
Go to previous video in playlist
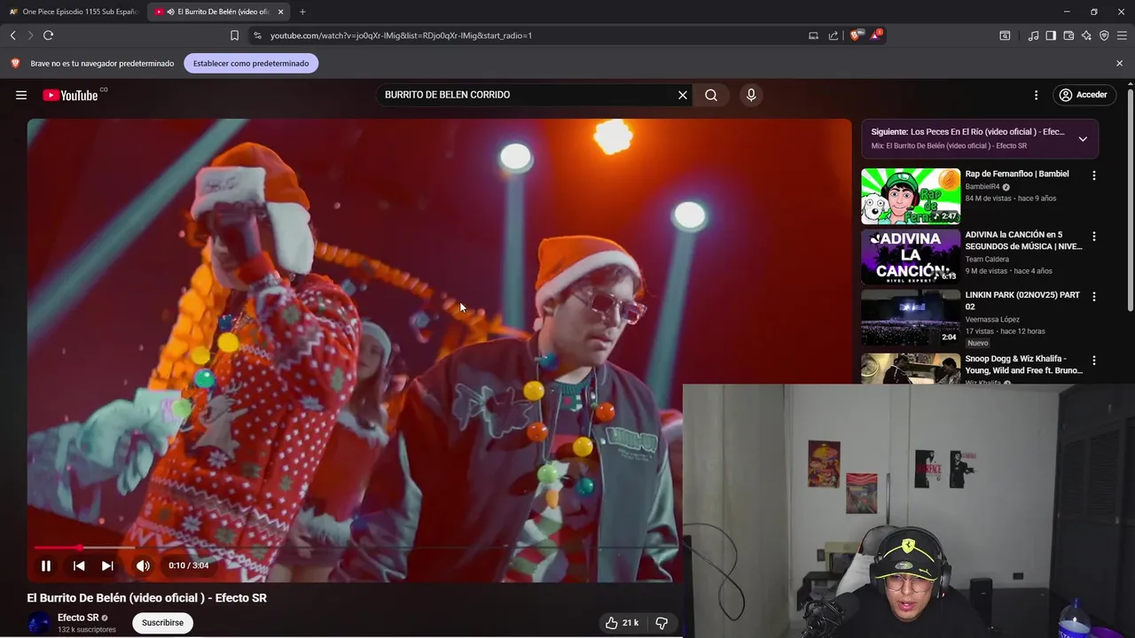(x=79, y=565)
